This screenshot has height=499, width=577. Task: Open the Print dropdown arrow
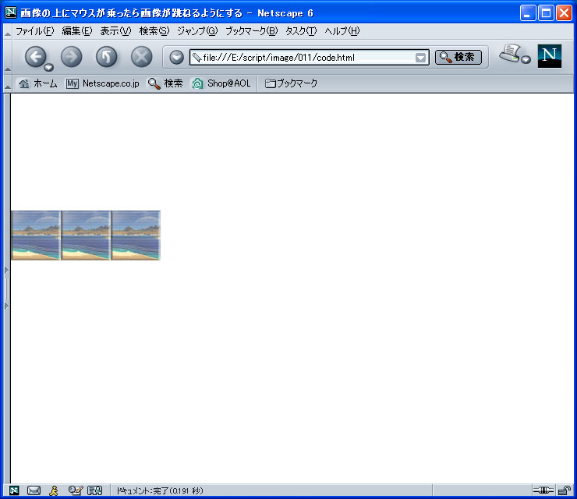tap(526, 59)
